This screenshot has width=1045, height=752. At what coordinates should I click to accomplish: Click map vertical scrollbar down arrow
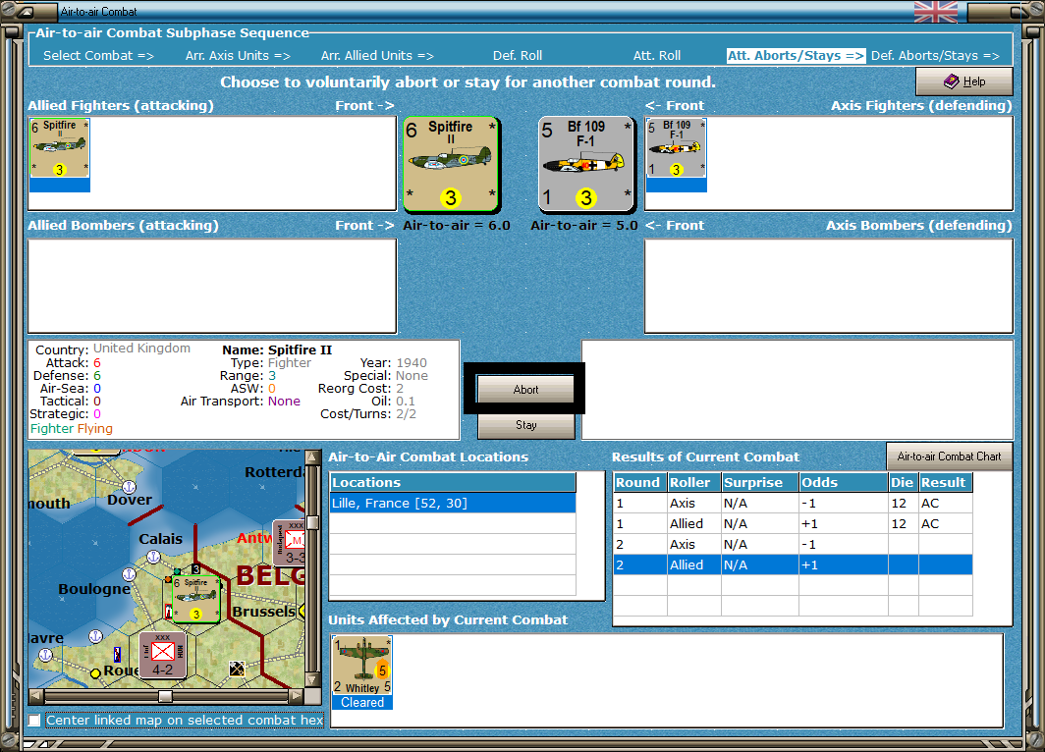coord(312,680)
